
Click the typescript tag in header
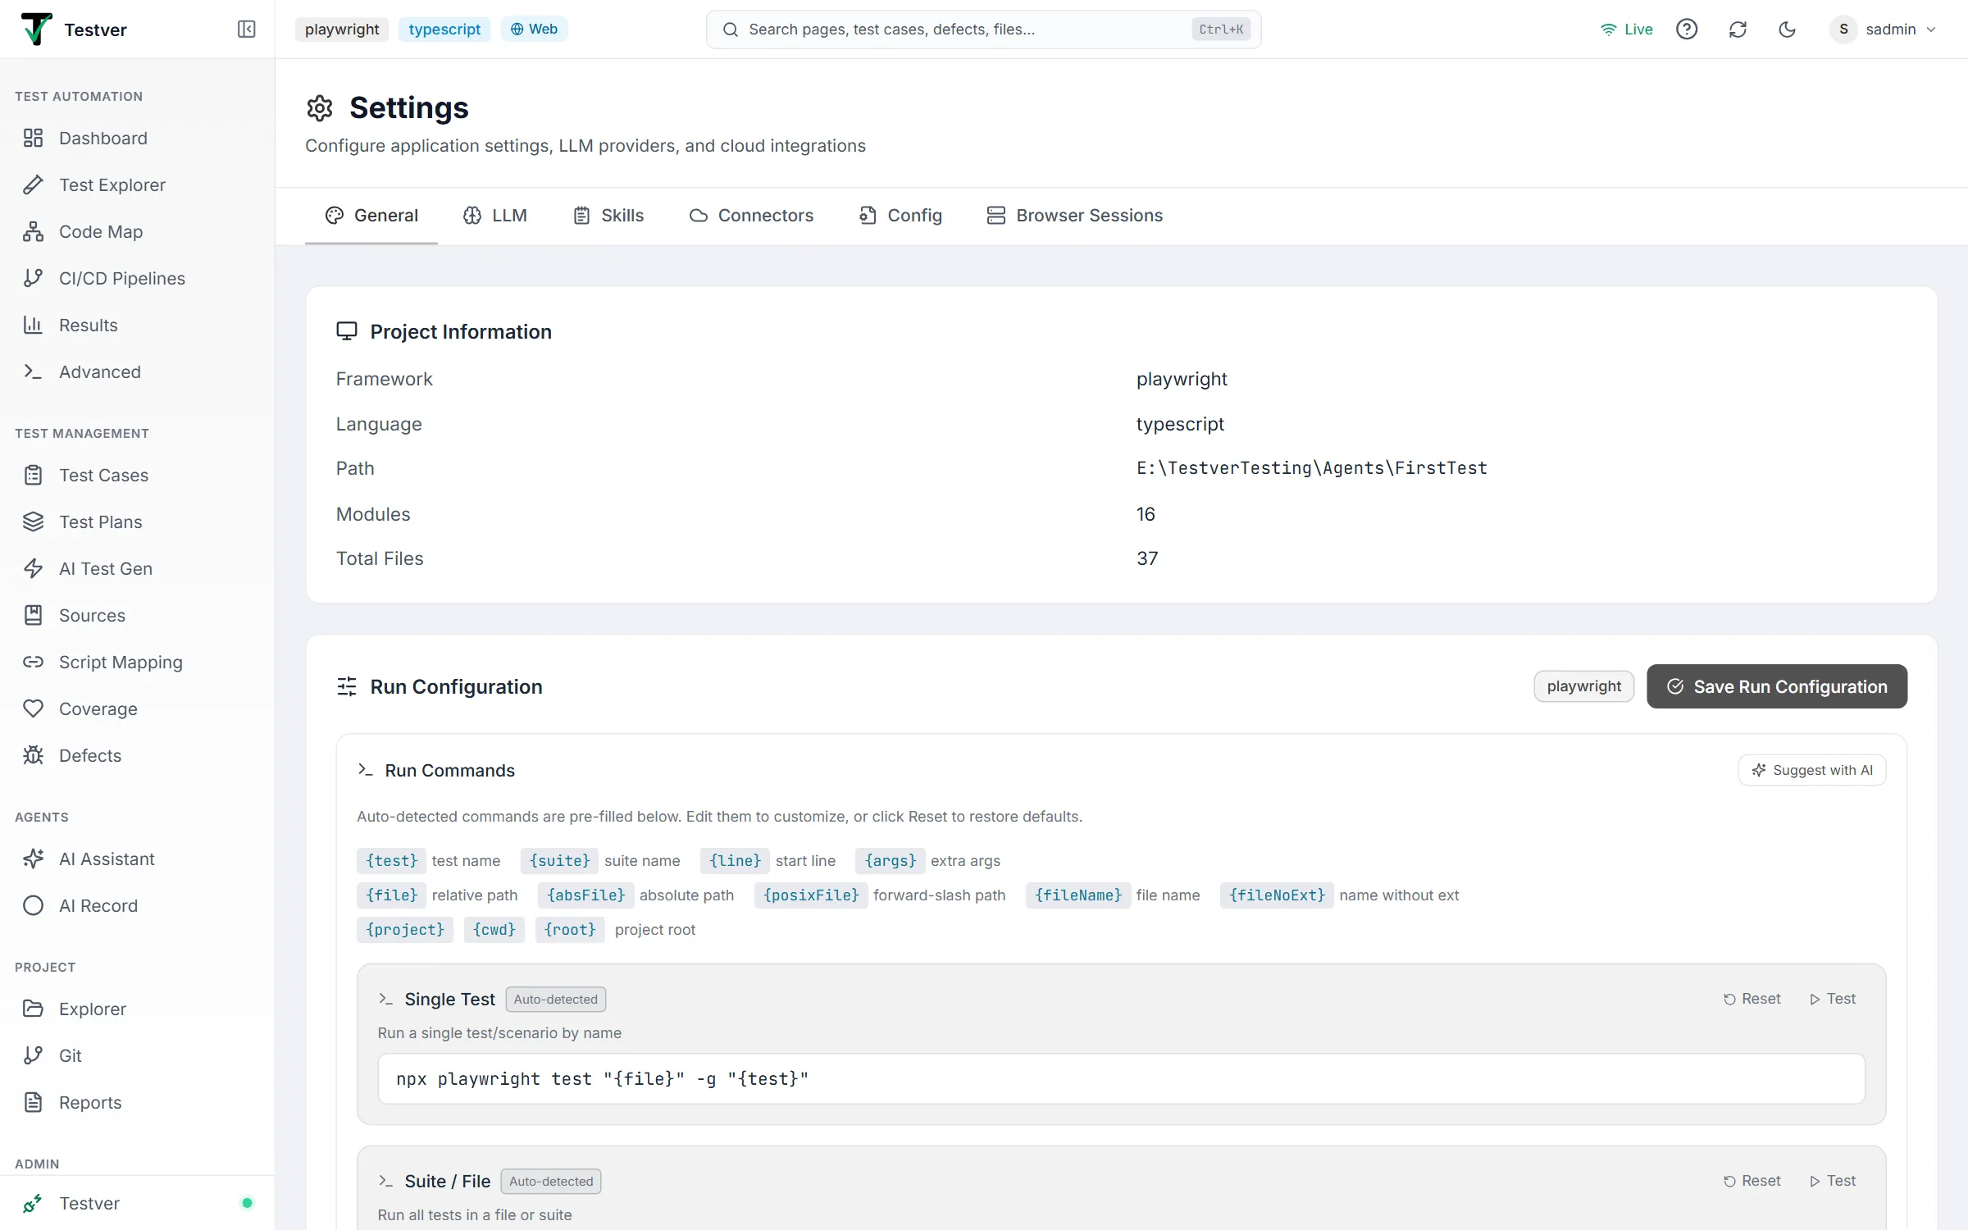[444, 30]
